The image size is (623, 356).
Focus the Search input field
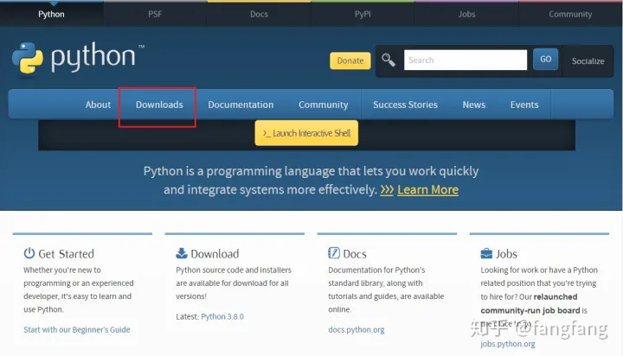point(466,60)
